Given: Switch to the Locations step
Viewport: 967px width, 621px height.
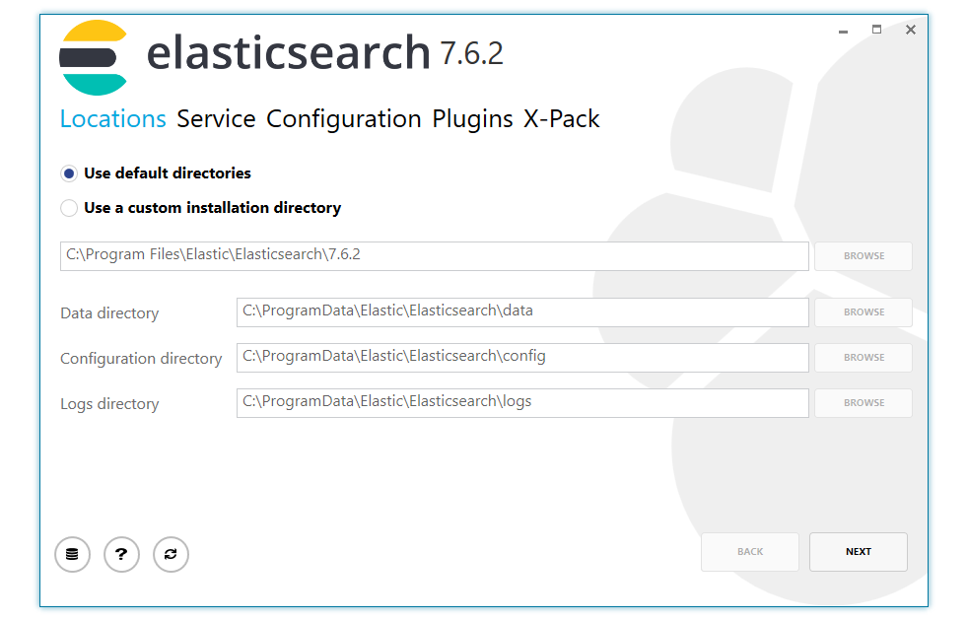Looking at the screenshot, I should [112, 118].
